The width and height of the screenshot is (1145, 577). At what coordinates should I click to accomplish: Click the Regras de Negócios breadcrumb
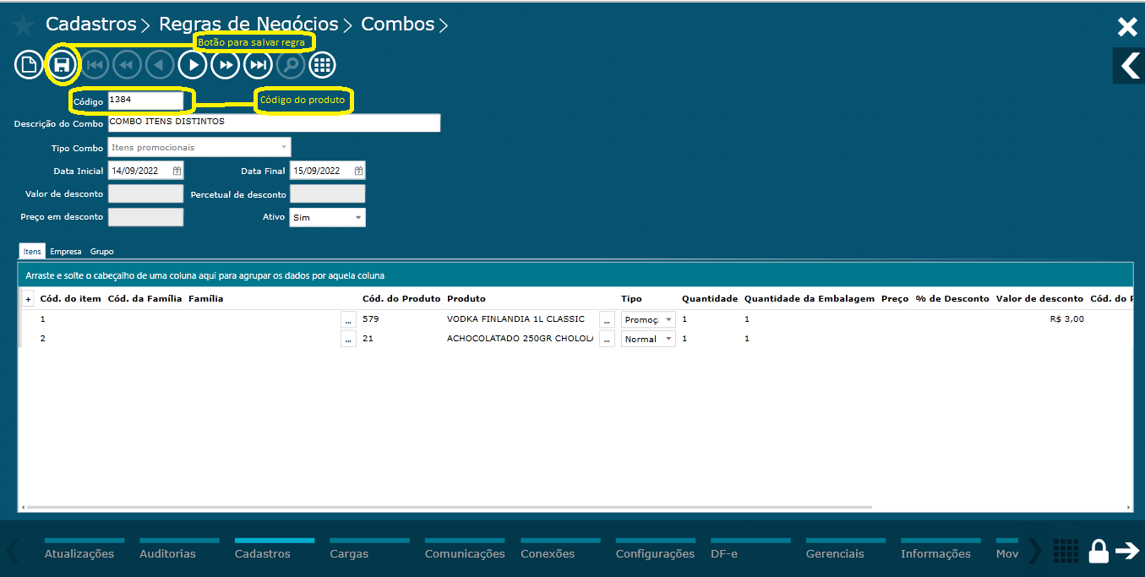[x=248, y=24]
